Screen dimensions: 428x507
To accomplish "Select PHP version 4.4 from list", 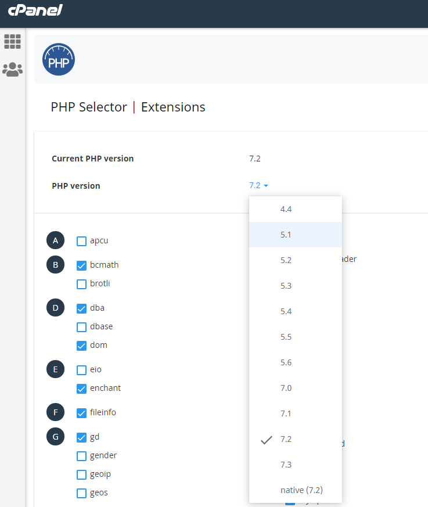I will pyautogui.click(x=296, y=209).
